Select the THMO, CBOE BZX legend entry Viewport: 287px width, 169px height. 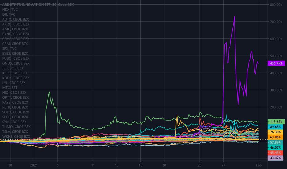16,127
